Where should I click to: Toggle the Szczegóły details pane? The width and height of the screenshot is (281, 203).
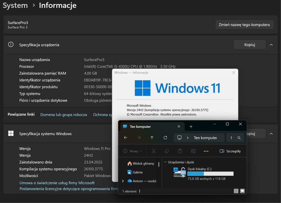pyautogui.click(x=230, y=151)
